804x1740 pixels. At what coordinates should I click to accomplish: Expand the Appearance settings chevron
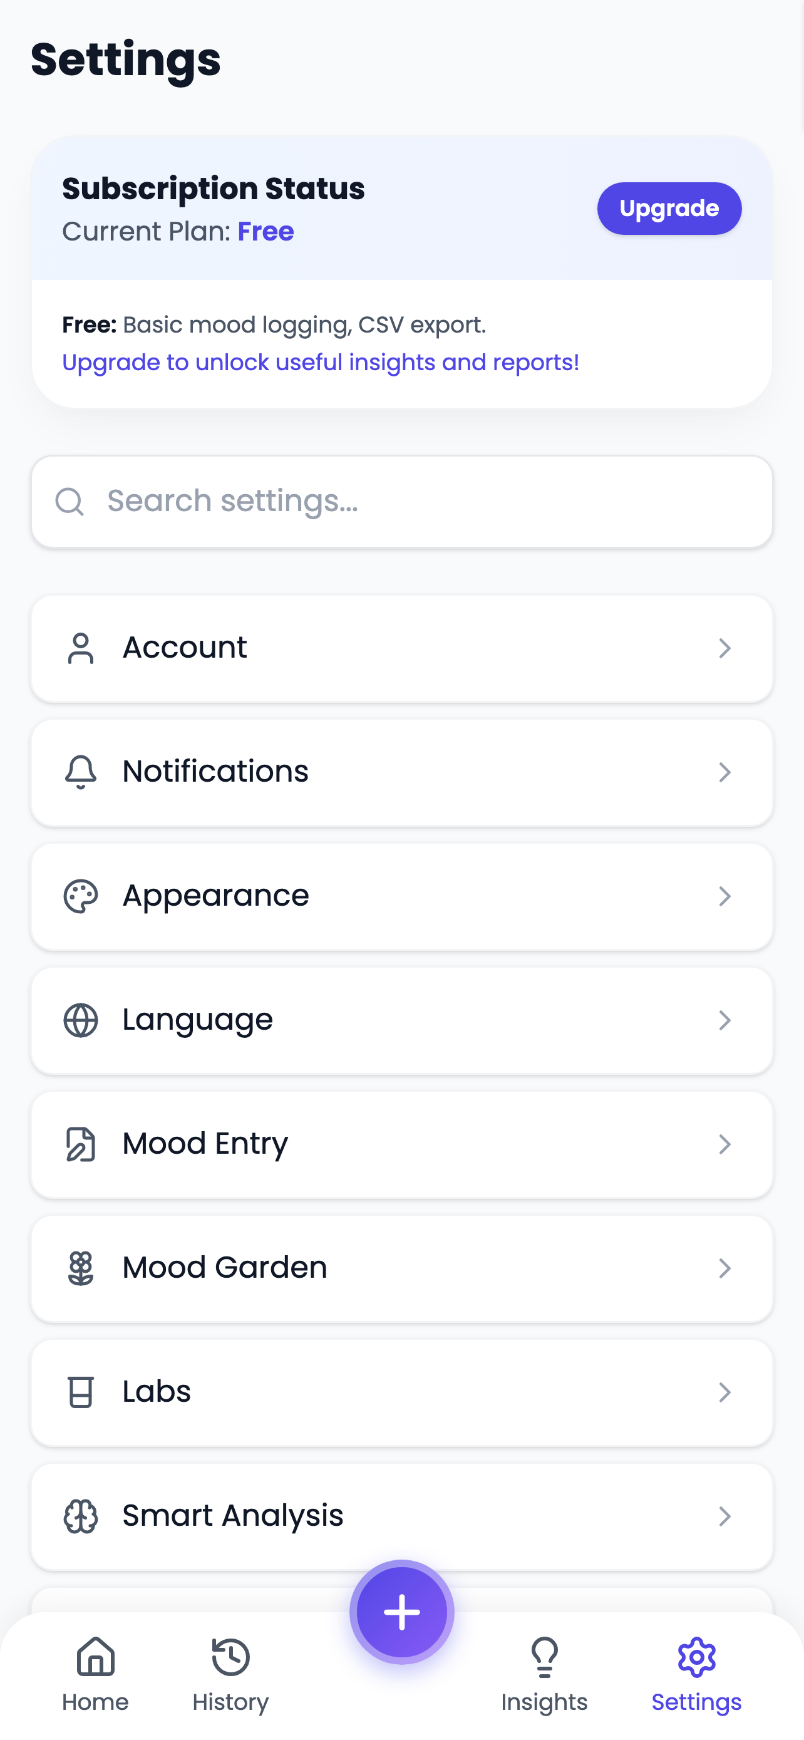point(724,896)
